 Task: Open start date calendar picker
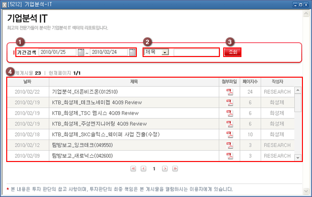(x=81, y=52)
